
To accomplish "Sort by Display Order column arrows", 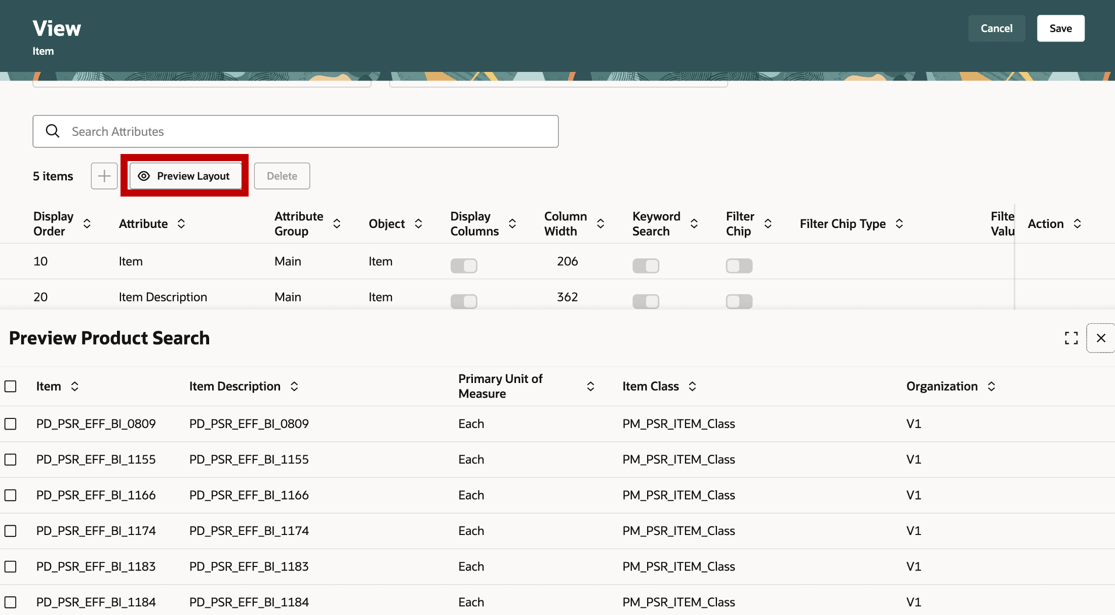I will (87, 223).
